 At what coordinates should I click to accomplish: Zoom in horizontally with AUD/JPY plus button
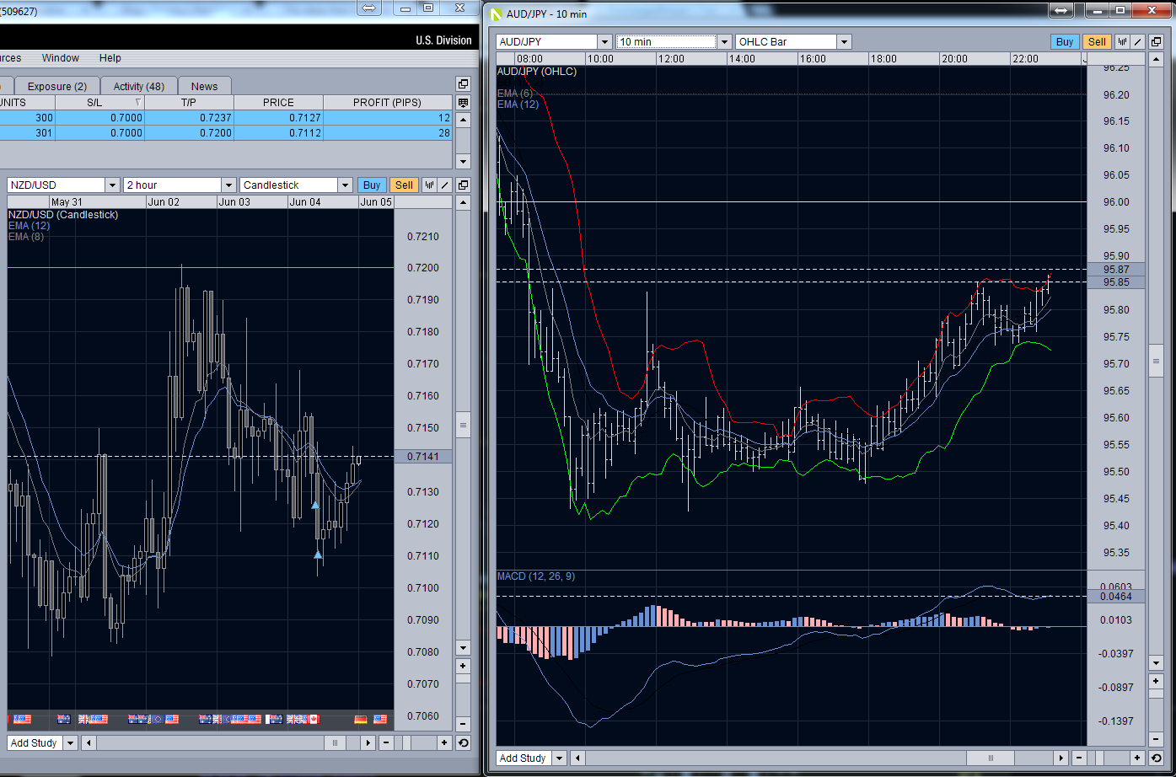click(x=1137, y=758)
